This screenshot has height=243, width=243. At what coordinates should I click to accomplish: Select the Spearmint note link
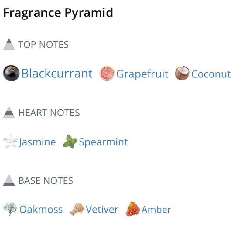coord(103,142)
